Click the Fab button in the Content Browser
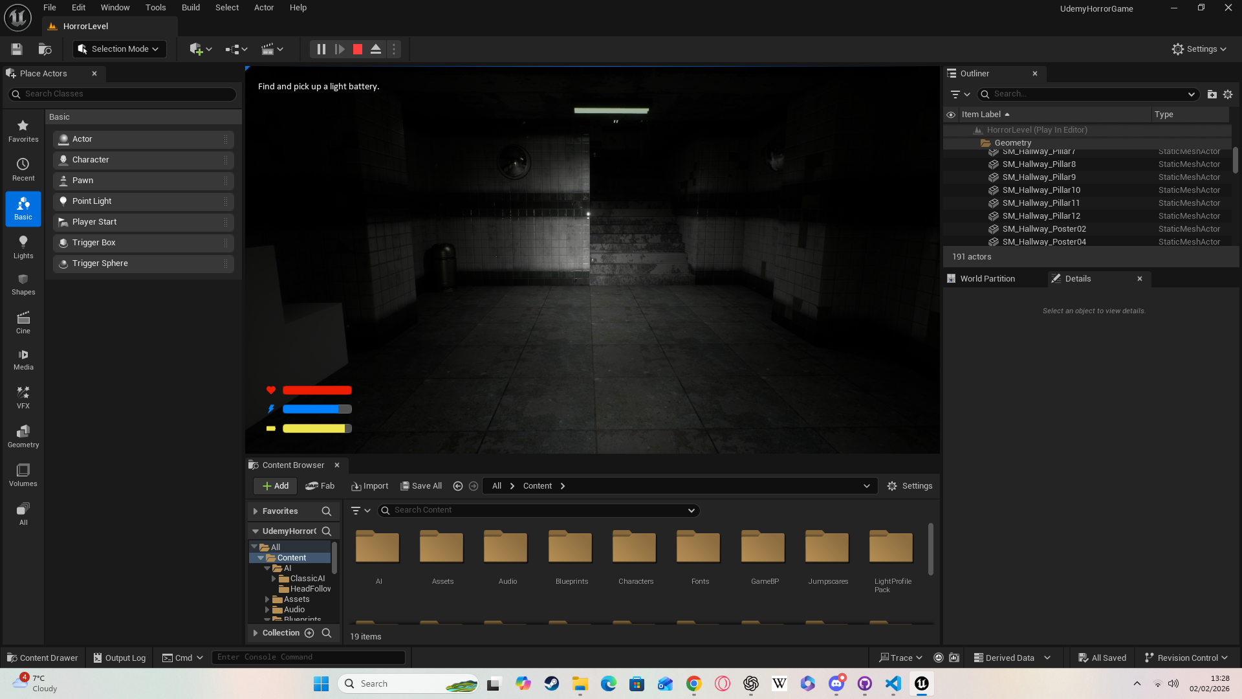This screenshot has height=699, width=1242. point(320,485)
